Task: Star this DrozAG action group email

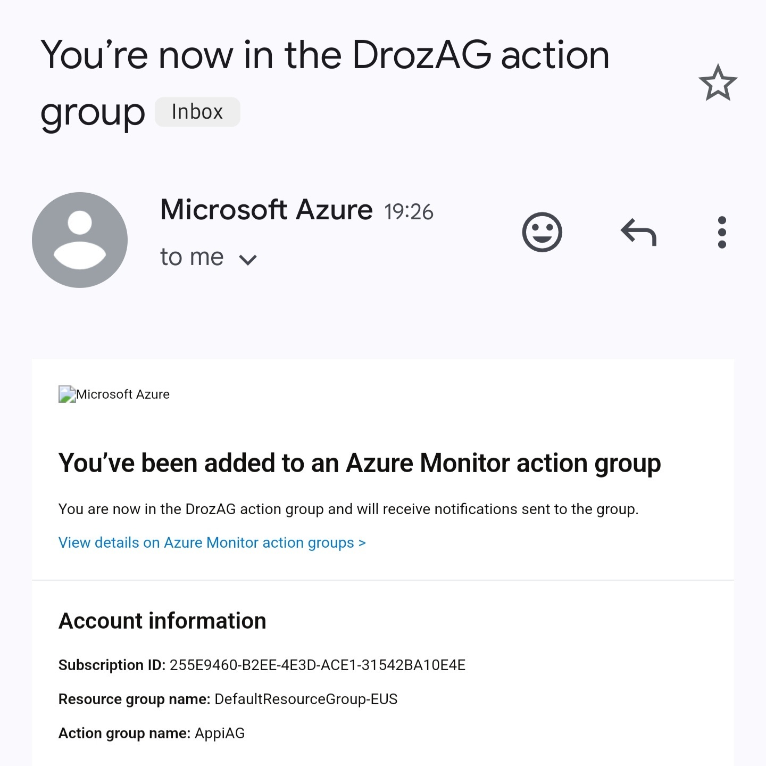Action: (718, 83)
